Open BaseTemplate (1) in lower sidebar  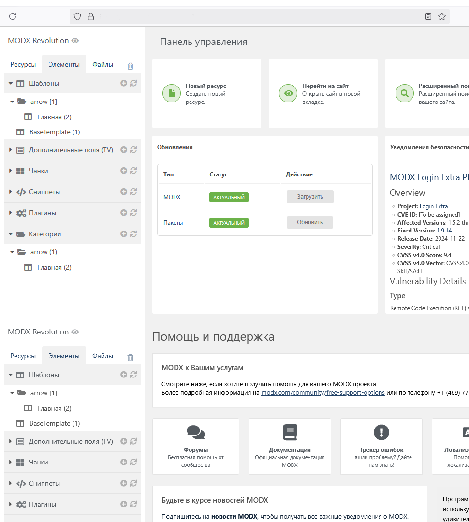click(x=55, y=423)
